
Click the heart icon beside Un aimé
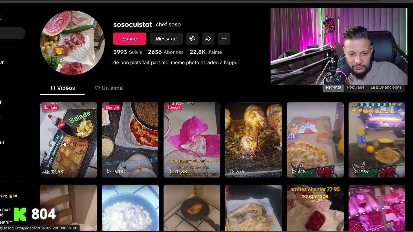point(97,88)
